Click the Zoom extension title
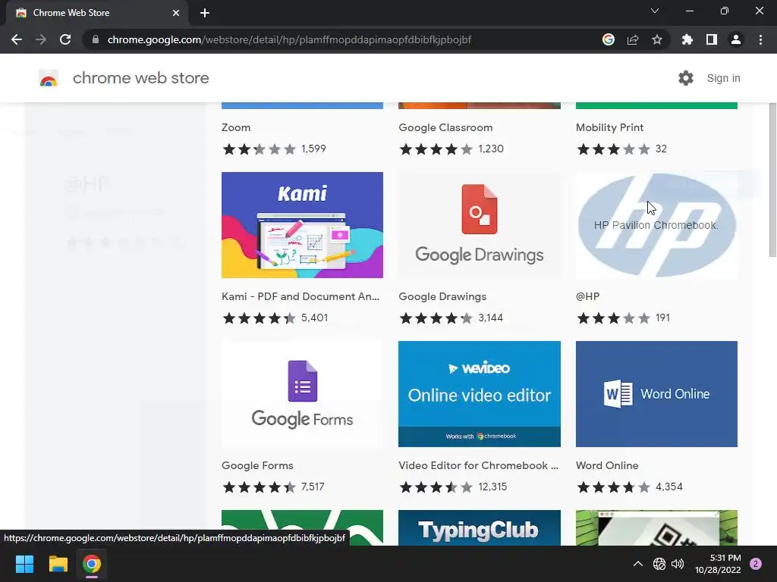Screen dimensions: 777x582 pos(236,127)
